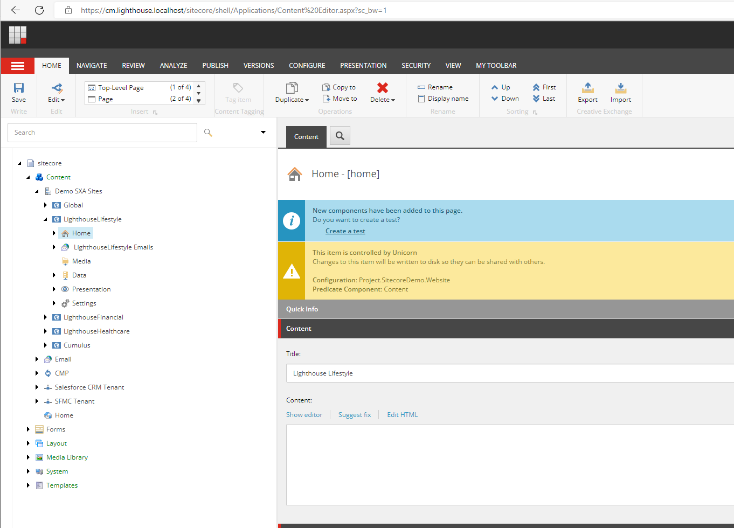Collapse the Demo SXA Sites node

point(37,191)
